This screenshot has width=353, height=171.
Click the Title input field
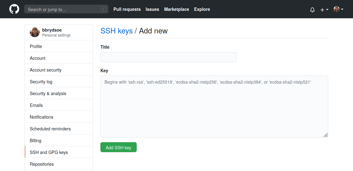click(x=168, y=57)
